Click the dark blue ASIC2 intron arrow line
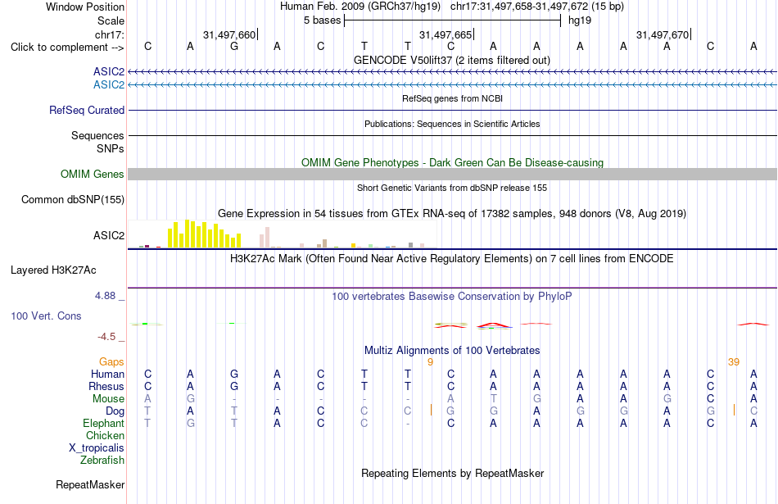Screen dimensions: 778x504 coord(453,72)
